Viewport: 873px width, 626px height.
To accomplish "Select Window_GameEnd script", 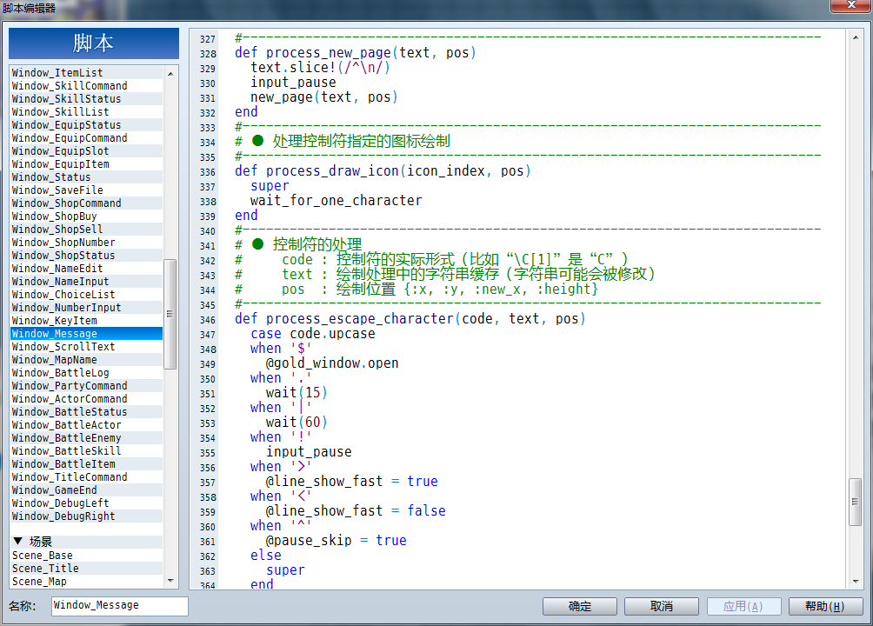I will pyautogui.click(x=87, y=490).
